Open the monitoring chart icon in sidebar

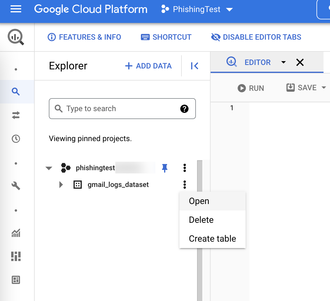(x=16, y=233)
